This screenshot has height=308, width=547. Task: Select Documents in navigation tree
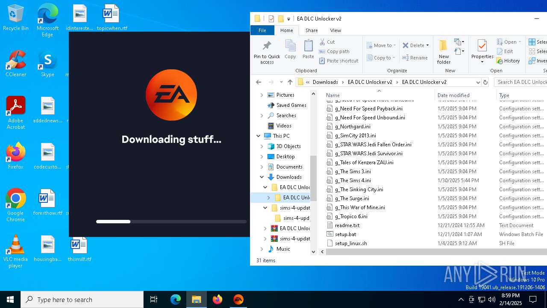pos(289,167)
